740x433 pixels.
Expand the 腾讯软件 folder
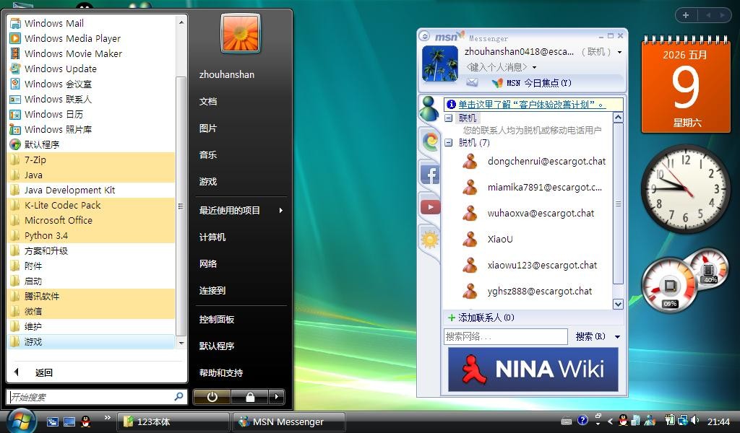point(92,296)
